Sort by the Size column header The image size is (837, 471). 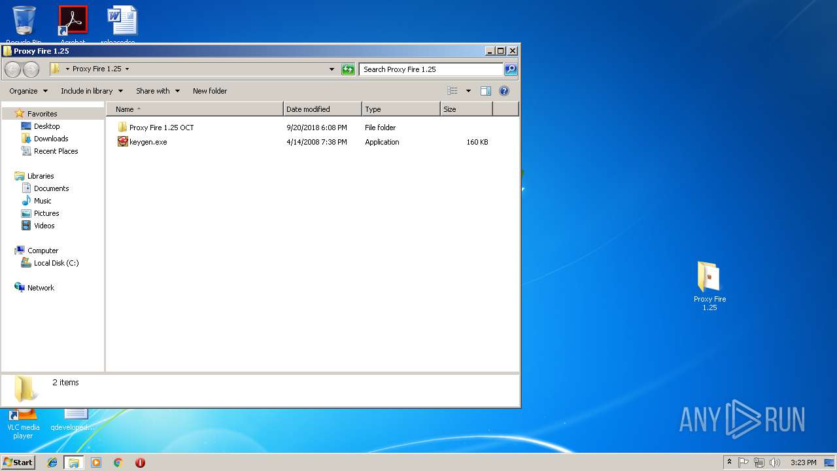coord(466,109)
